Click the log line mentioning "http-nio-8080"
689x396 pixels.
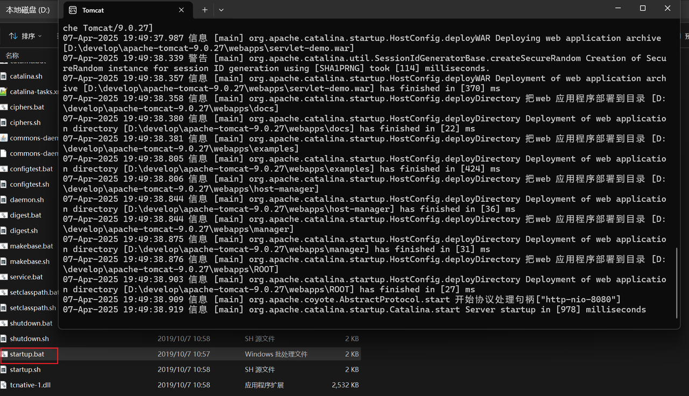click(342, 300)
